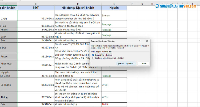The image size is (200, 107).
Task: Select the 'Expand the selection' radio option
Action: [x=93, y=55]
